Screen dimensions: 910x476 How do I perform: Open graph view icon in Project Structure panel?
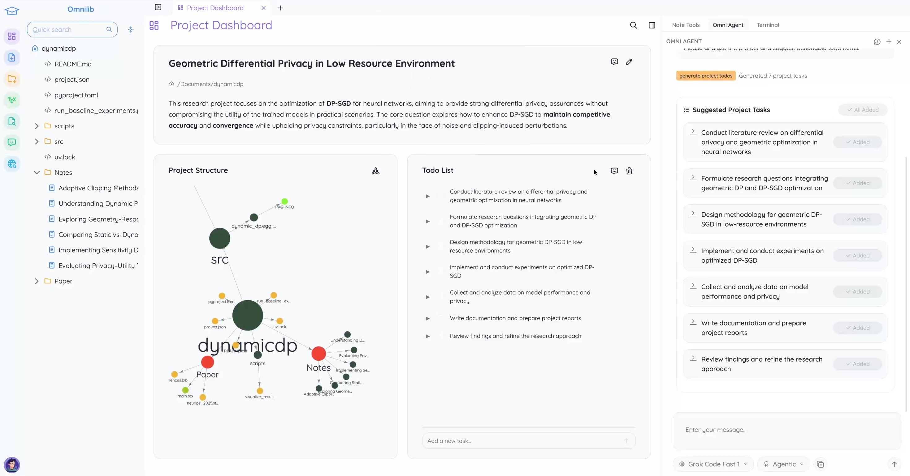[x=375, y=171]
